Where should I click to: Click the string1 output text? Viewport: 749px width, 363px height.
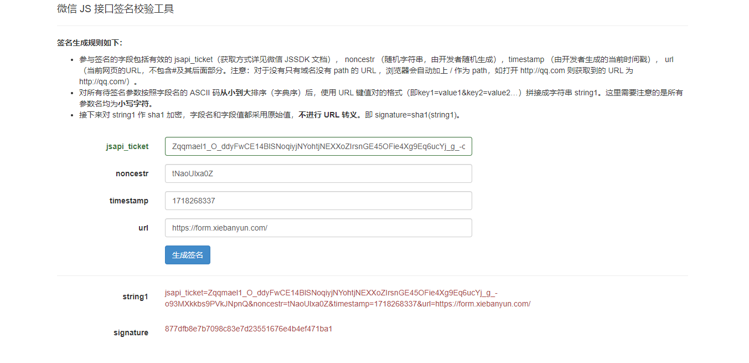coord(348,298)
